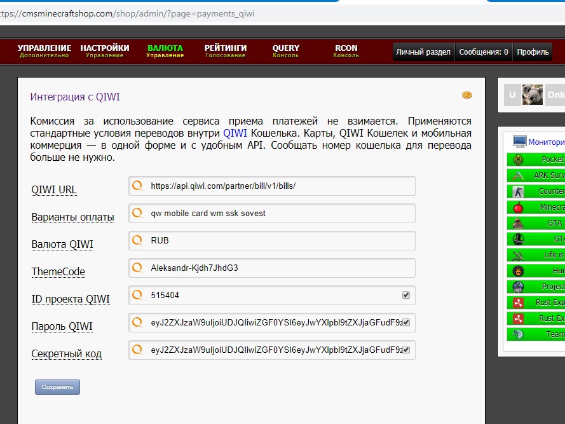565x424 pixels.
Task: Toggle the Секретный код checkbox
Action: (406, 350)
